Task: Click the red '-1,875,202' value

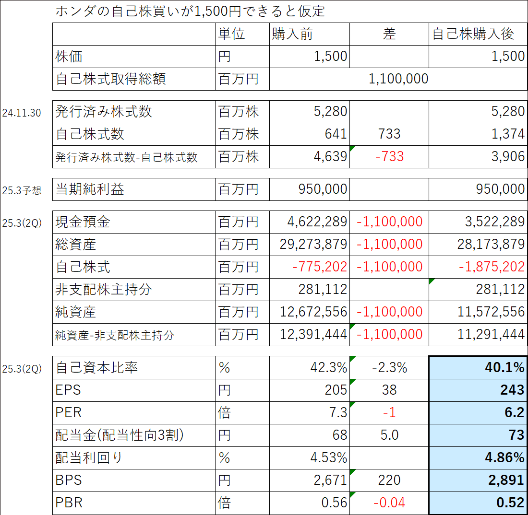Action: pos(492,267)
